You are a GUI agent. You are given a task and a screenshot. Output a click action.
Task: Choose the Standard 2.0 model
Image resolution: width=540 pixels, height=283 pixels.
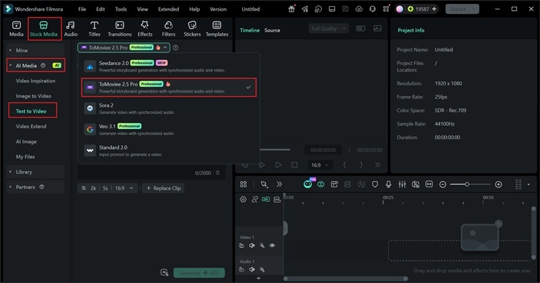tap(169, 151)
